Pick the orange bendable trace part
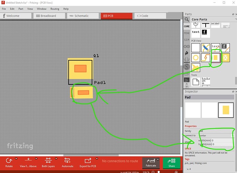 click(206, 58)
